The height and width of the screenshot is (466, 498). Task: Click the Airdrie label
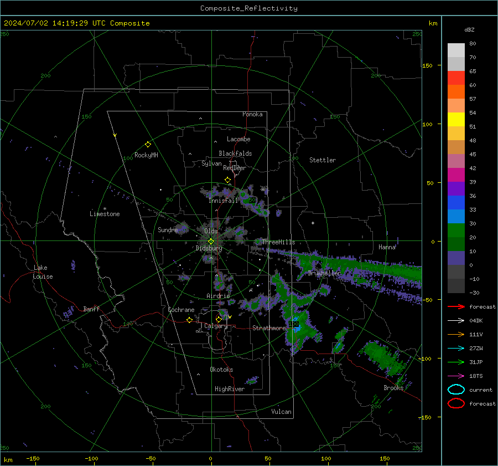tap(218, 296)
